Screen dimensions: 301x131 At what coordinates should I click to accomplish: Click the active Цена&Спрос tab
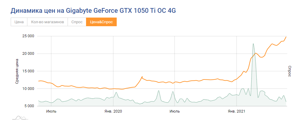tap(101, 22)
